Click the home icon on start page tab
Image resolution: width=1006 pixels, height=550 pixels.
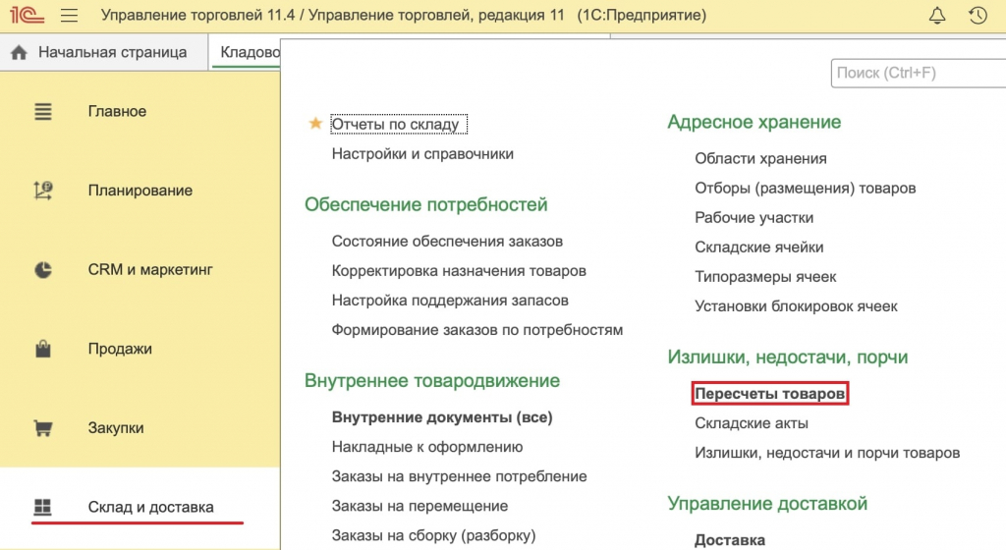pyautogui.click(x=20, y=53)
